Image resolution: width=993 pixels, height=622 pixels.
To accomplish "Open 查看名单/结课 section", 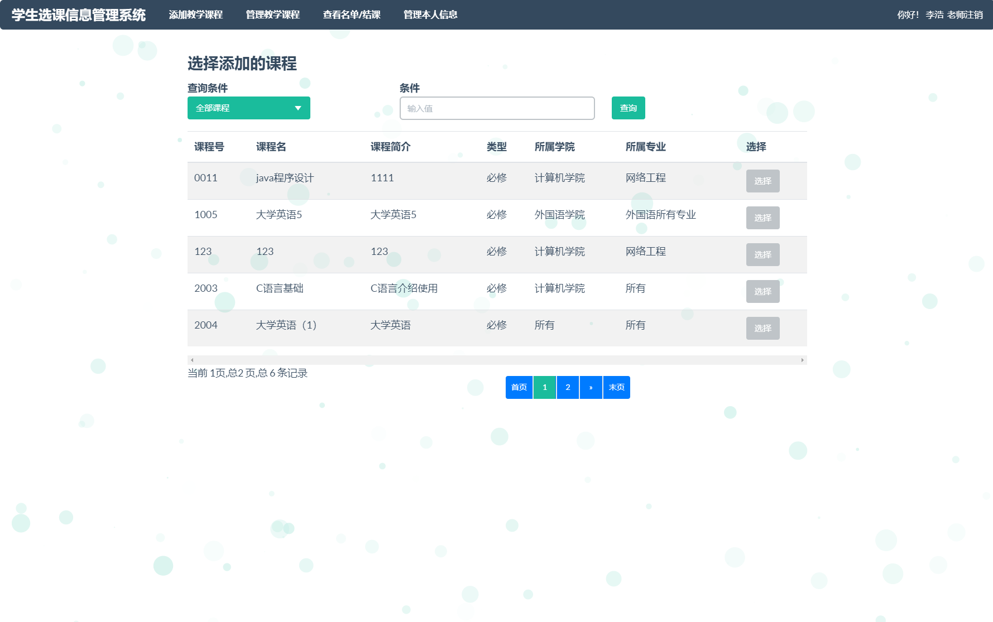I will click(x=351, y=15).
